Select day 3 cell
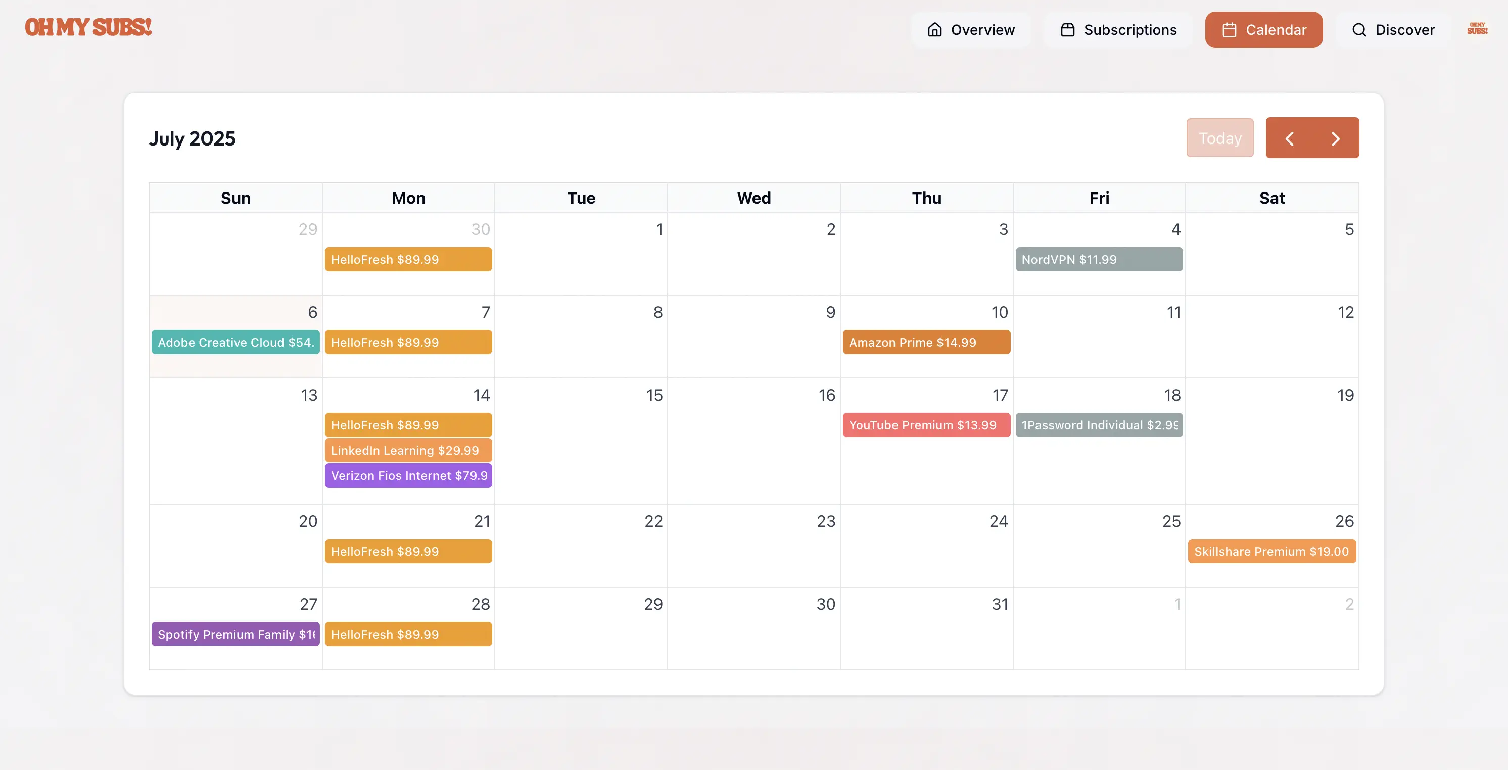 pos(926,253)
